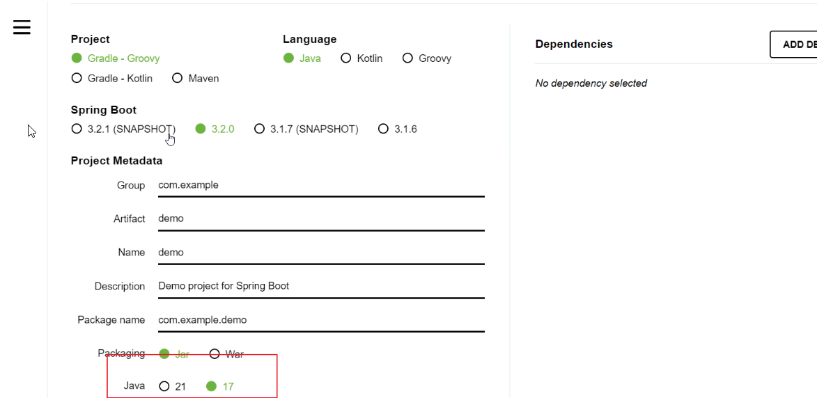Set packaging to Jar
The width and height of the screenshot is (817, 398).
click(x=174, y=354)
